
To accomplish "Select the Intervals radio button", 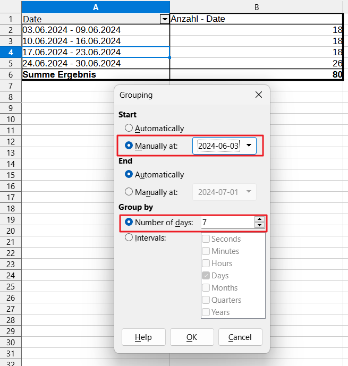I will tap(129, 237).
